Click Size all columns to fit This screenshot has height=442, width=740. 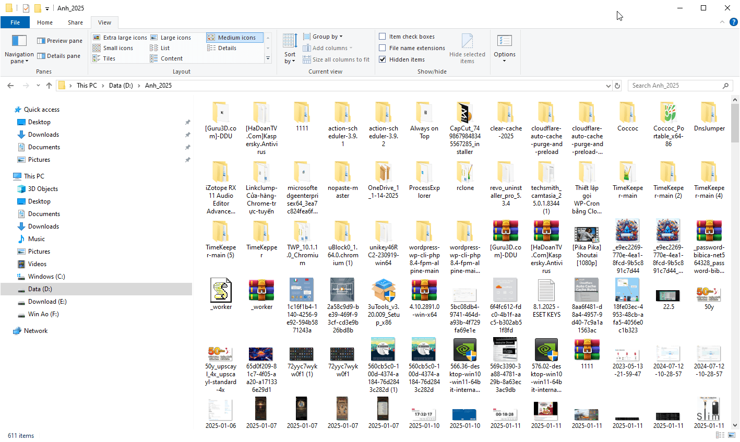click(x=336, y=59)
